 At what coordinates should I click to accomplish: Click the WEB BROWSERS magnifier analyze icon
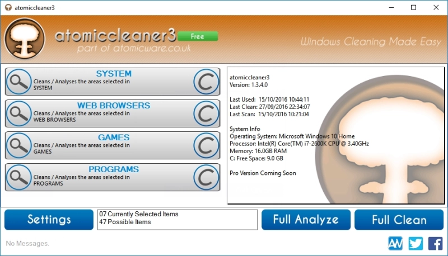pyautogui.click(x=19, y=113)
